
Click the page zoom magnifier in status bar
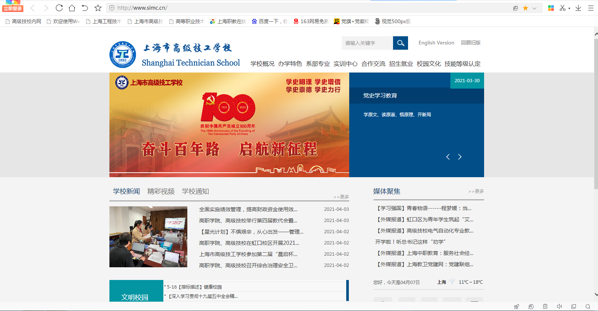tap(588, 307)
